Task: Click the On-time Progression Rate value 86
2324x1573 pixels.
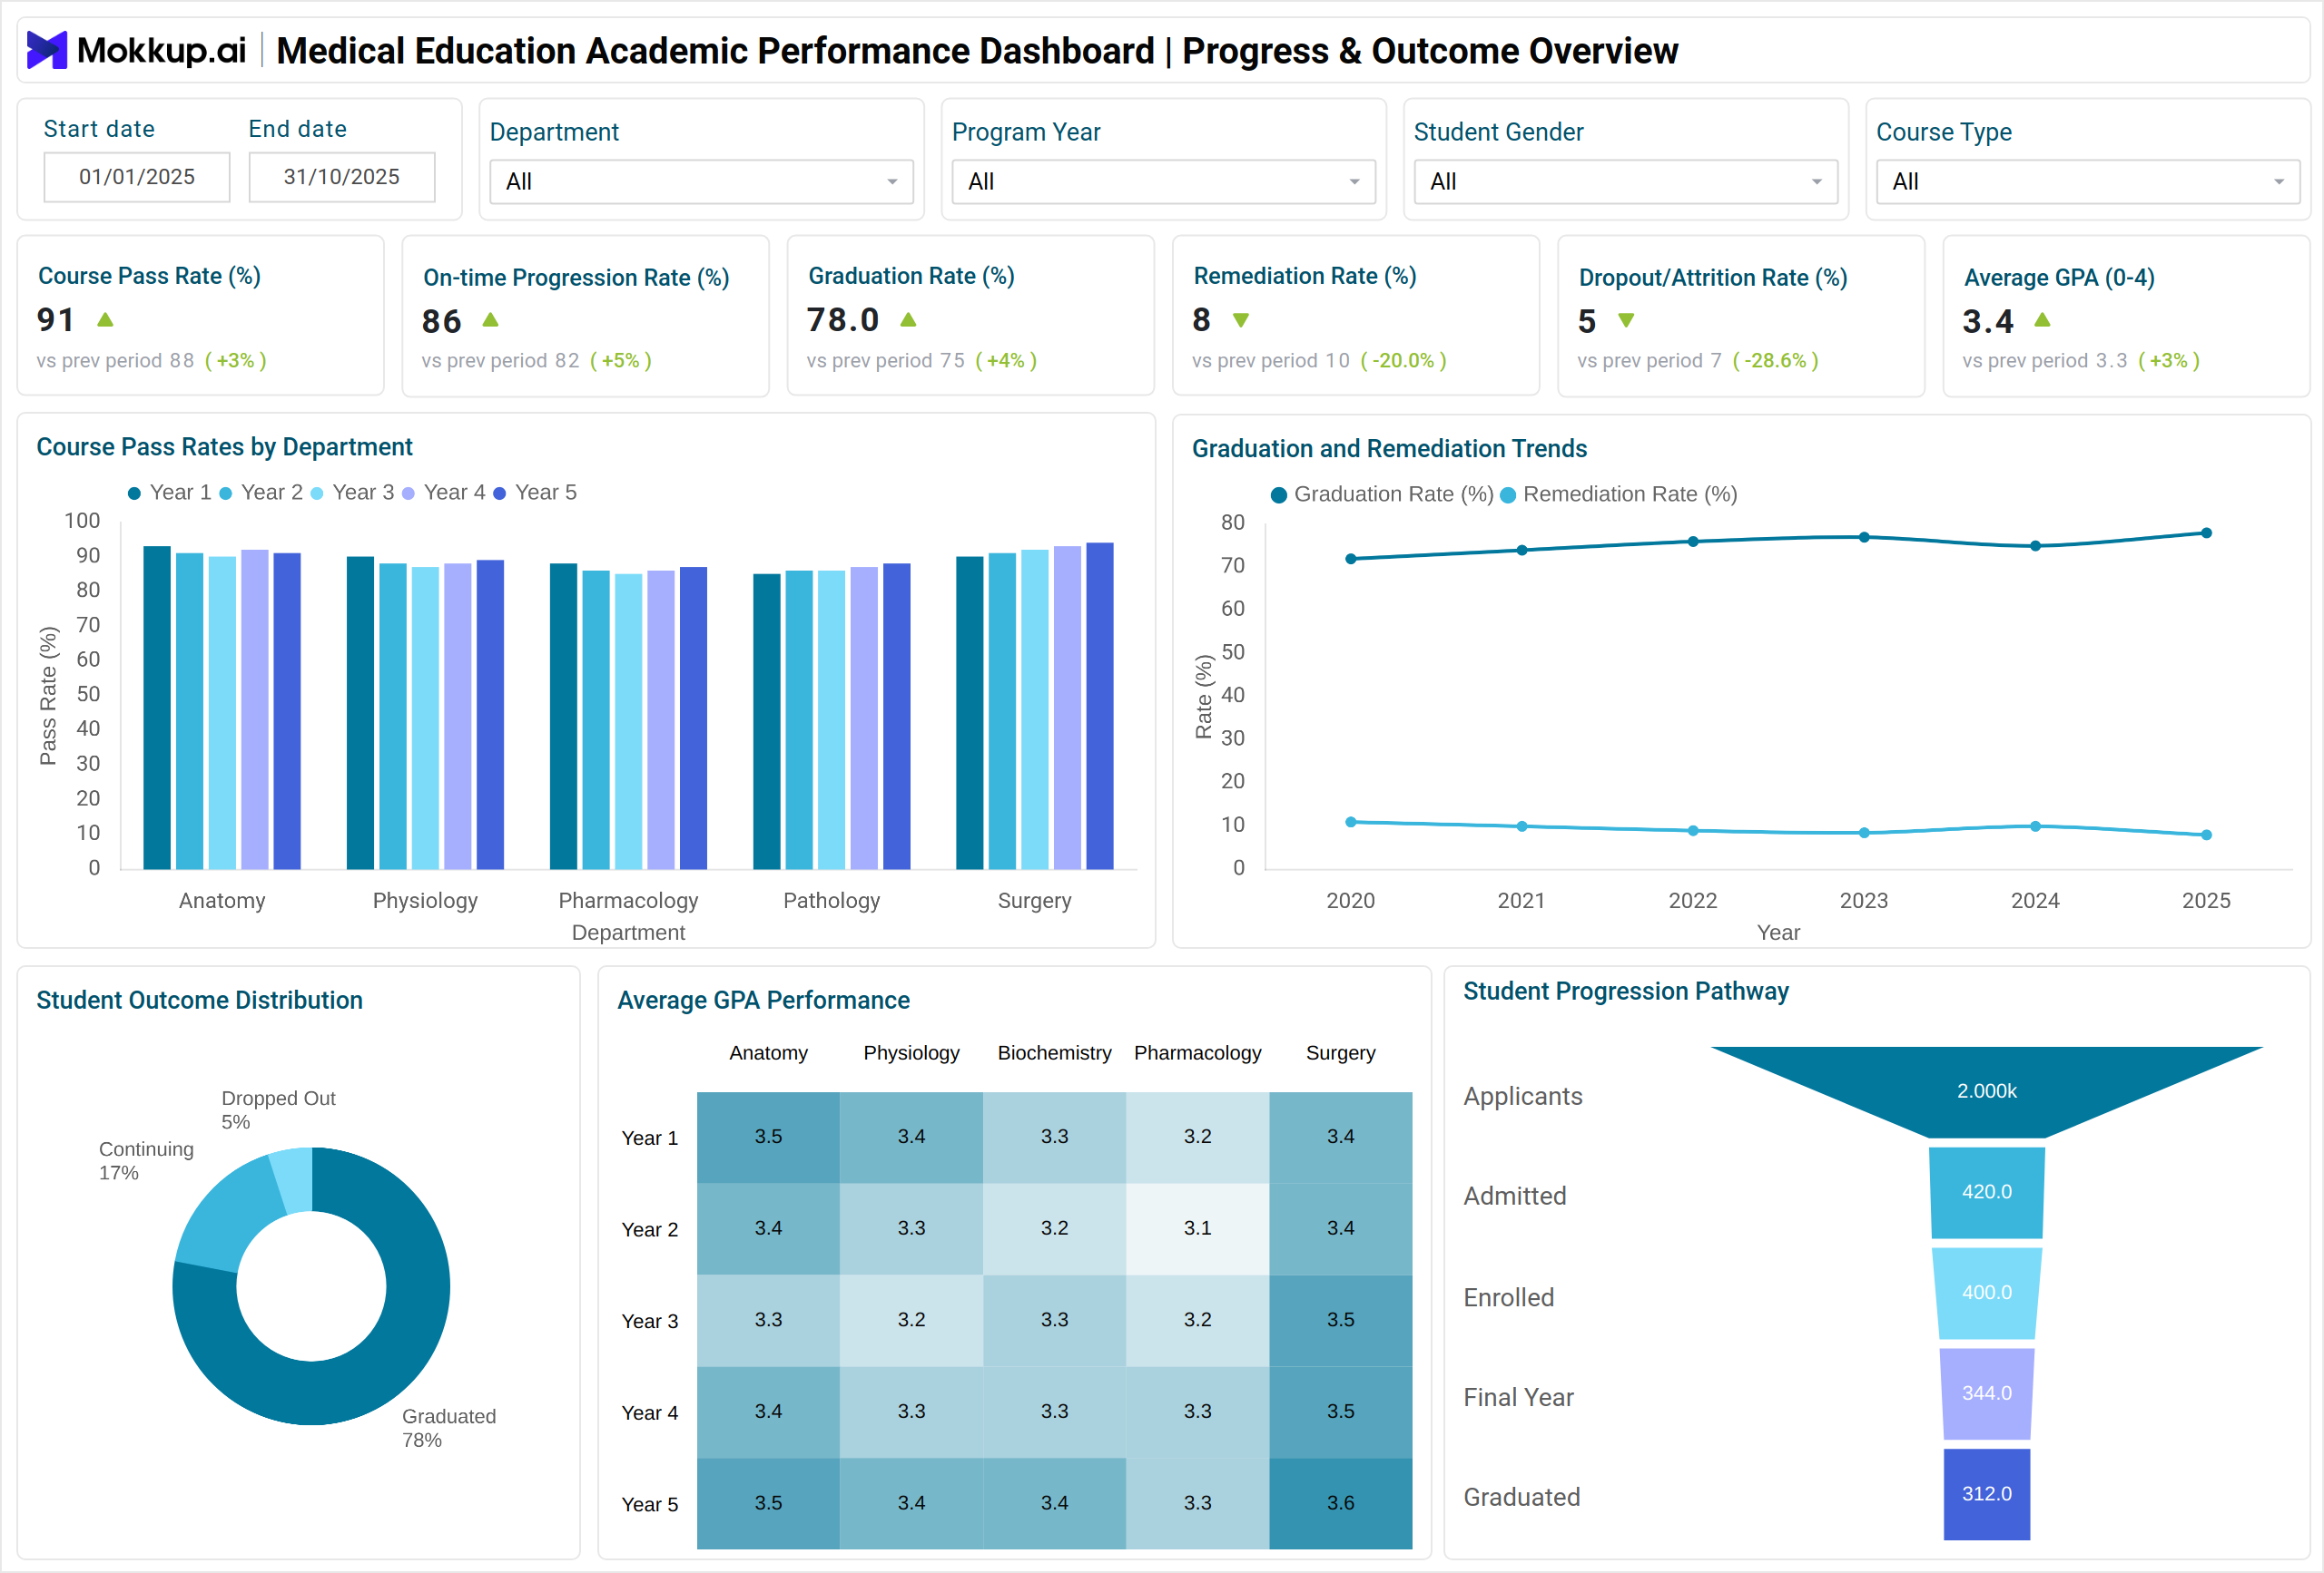Action: click(441, 321)
